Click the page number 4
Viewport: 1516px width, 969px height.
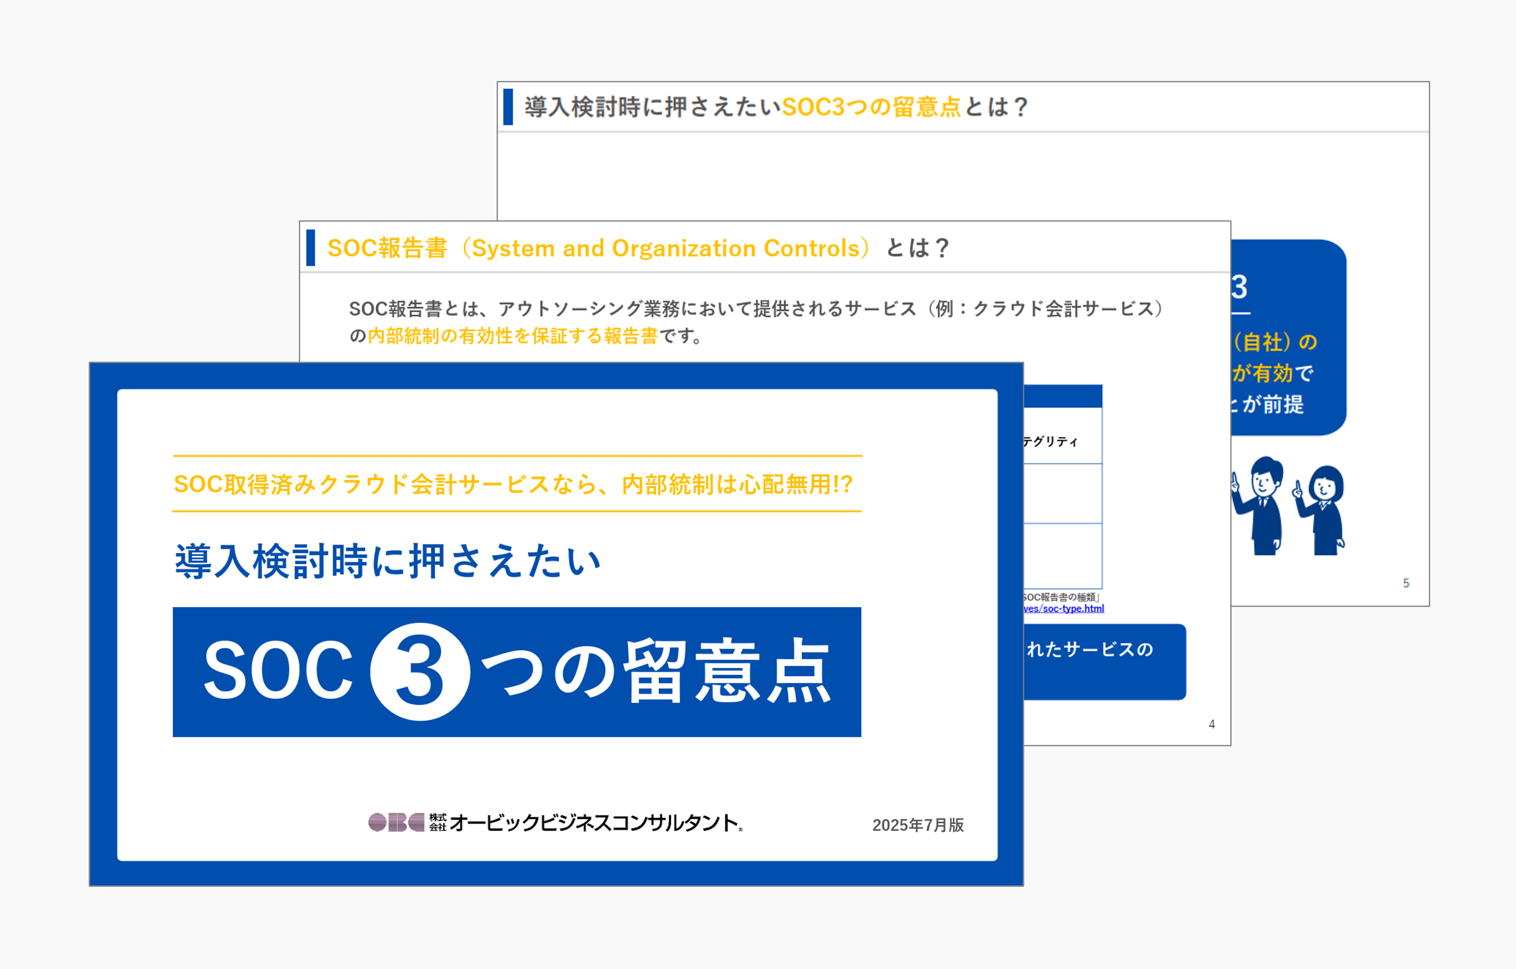pos(1212,724)
